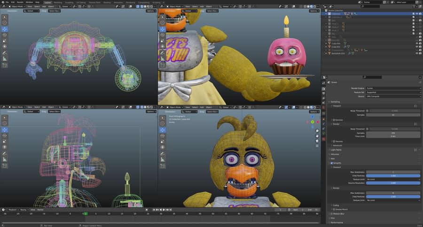The height and width of the screenshot is (227, 423).
Task: Open the Output properties tab icon
Action: [324, 93]
